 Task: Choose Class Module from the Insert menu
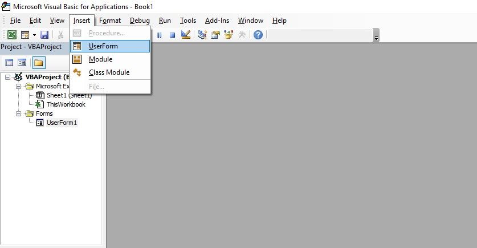point(110,72)
